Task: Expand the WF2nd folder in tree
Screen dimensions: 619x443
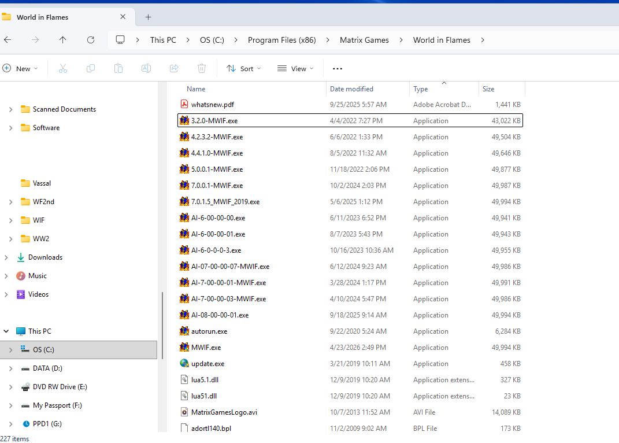Action: coord(10,202)
